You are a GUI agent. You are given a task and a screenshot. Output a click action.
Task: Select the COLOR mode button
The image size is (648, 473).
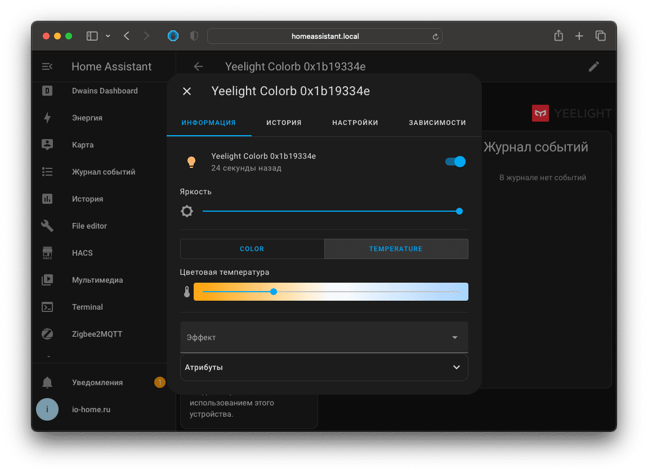252,249
